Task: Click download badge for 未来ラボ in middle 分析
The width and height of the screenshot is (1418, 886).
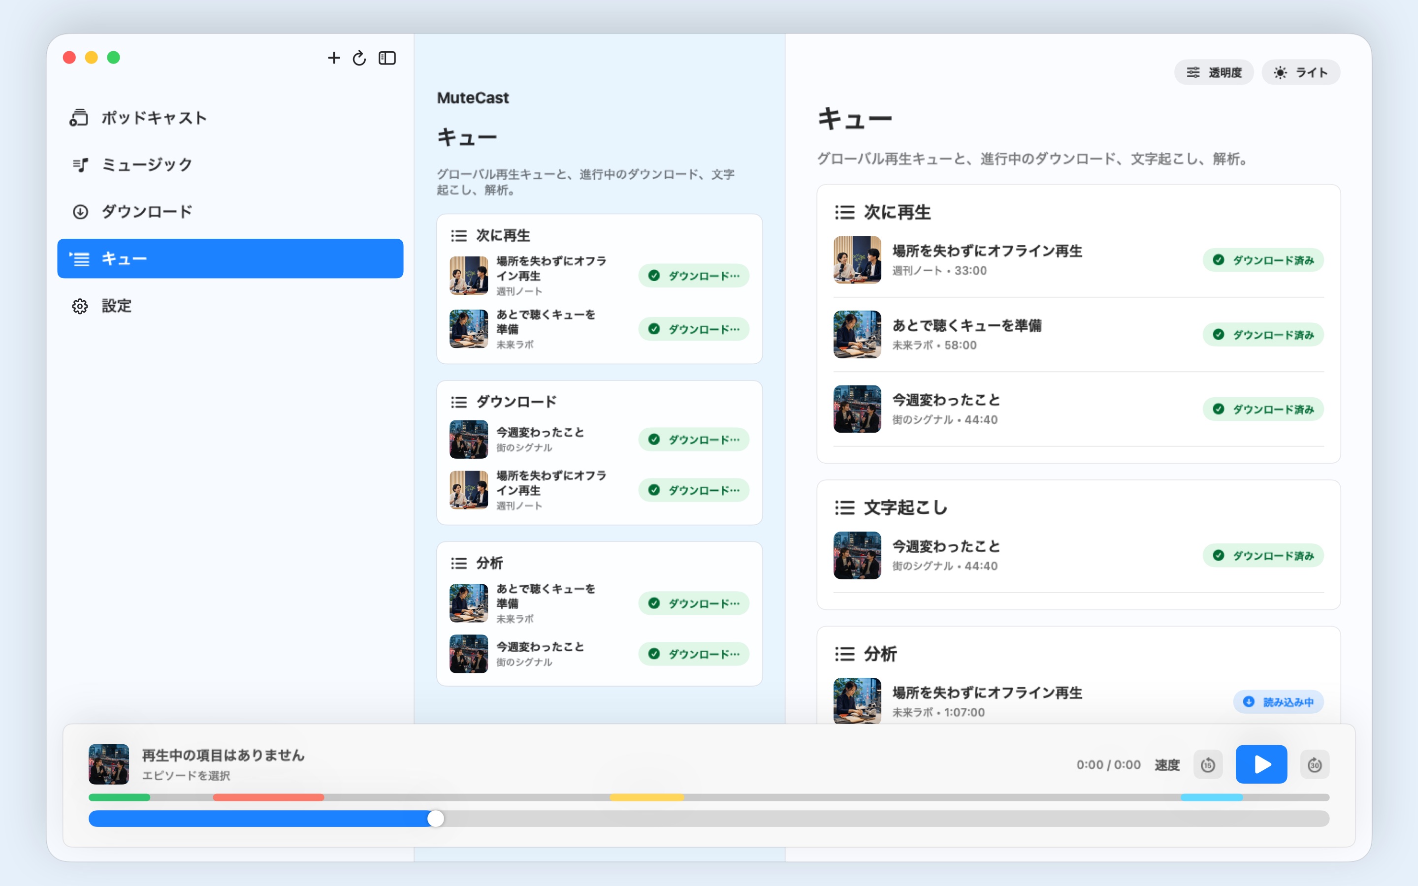Action: (x=693, y=603)
